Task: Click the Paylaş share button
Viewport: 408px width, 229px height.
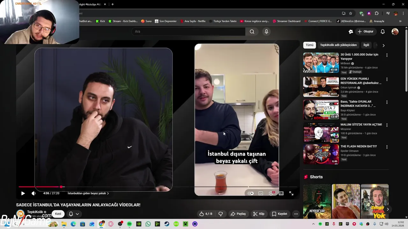Action: coord(238,214)
